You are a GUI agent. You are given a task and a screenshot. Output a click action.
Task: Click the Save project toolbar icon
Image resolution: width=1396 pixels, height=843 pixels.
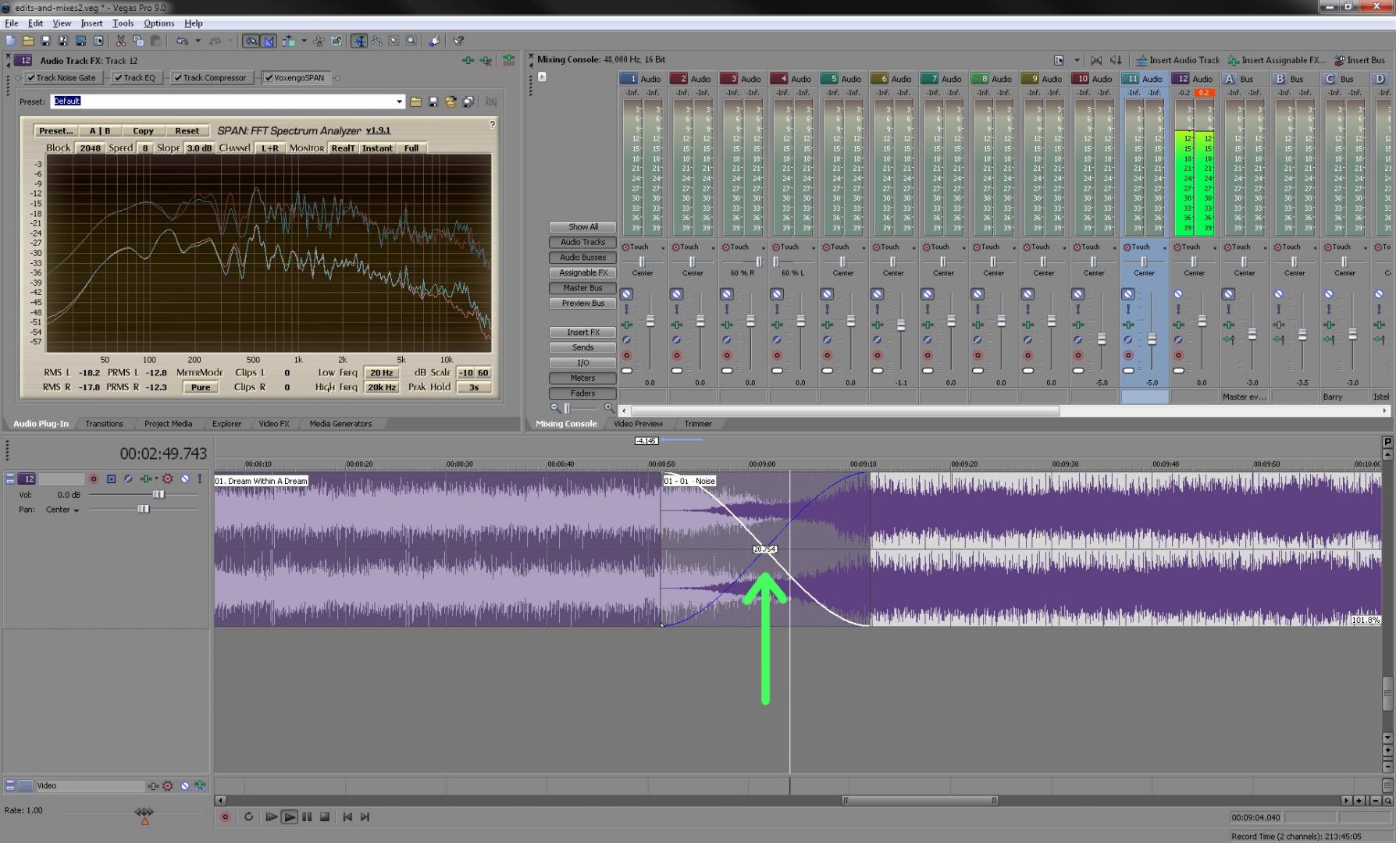[45, 41]
